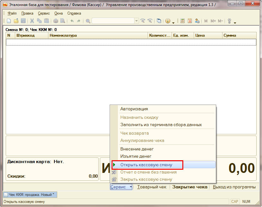Select Аннулирование чека menu entry
Image resolution: width=262 pixels, height=207 pixels.
click(x=163, y=141)
